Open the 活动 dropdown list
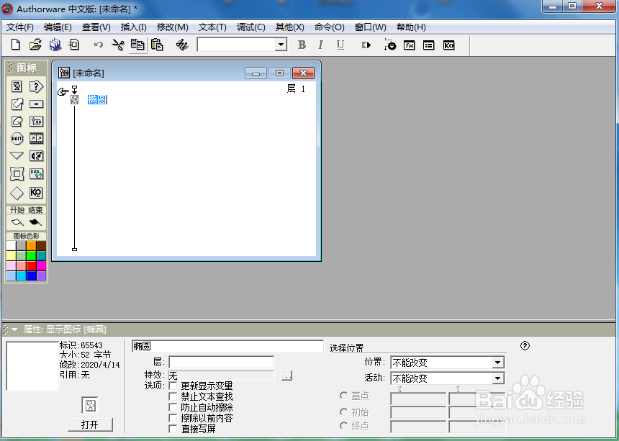This screenshot has width=619, height=441. point(498,378)
